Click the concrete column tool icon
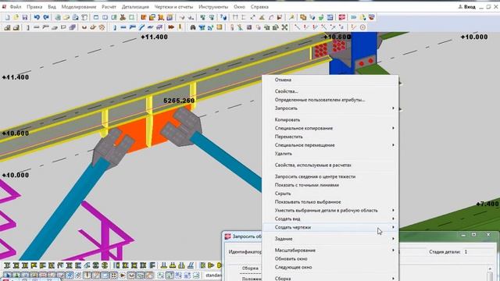 click(28, 27)
